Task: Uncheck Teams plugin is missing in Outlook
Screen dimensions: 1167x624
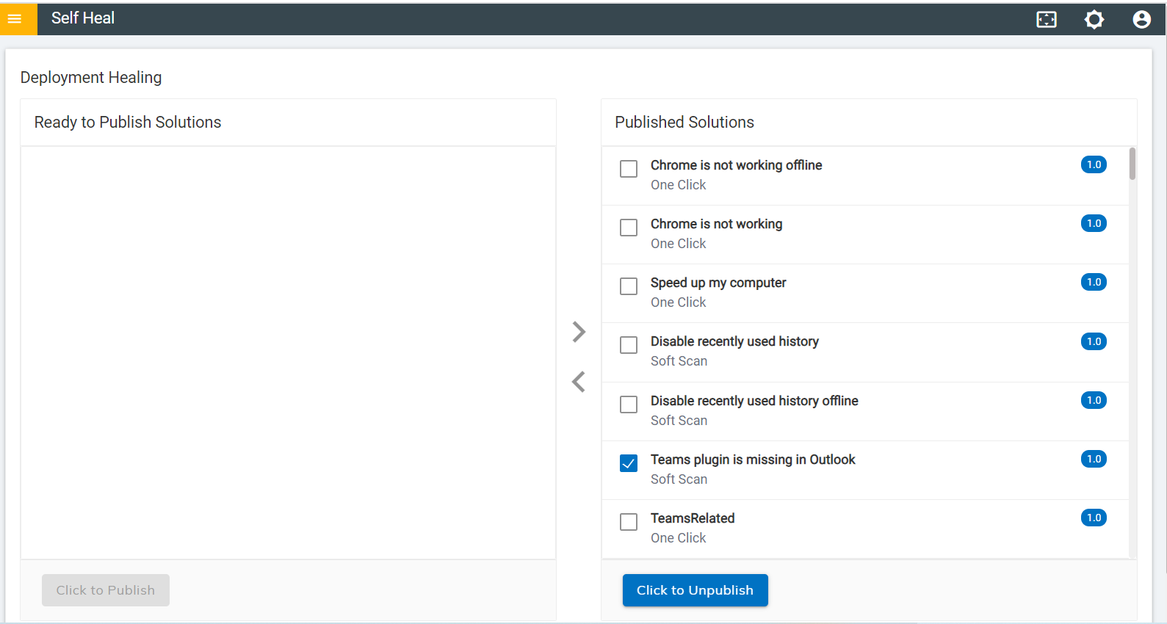Action: pos(629,463)
